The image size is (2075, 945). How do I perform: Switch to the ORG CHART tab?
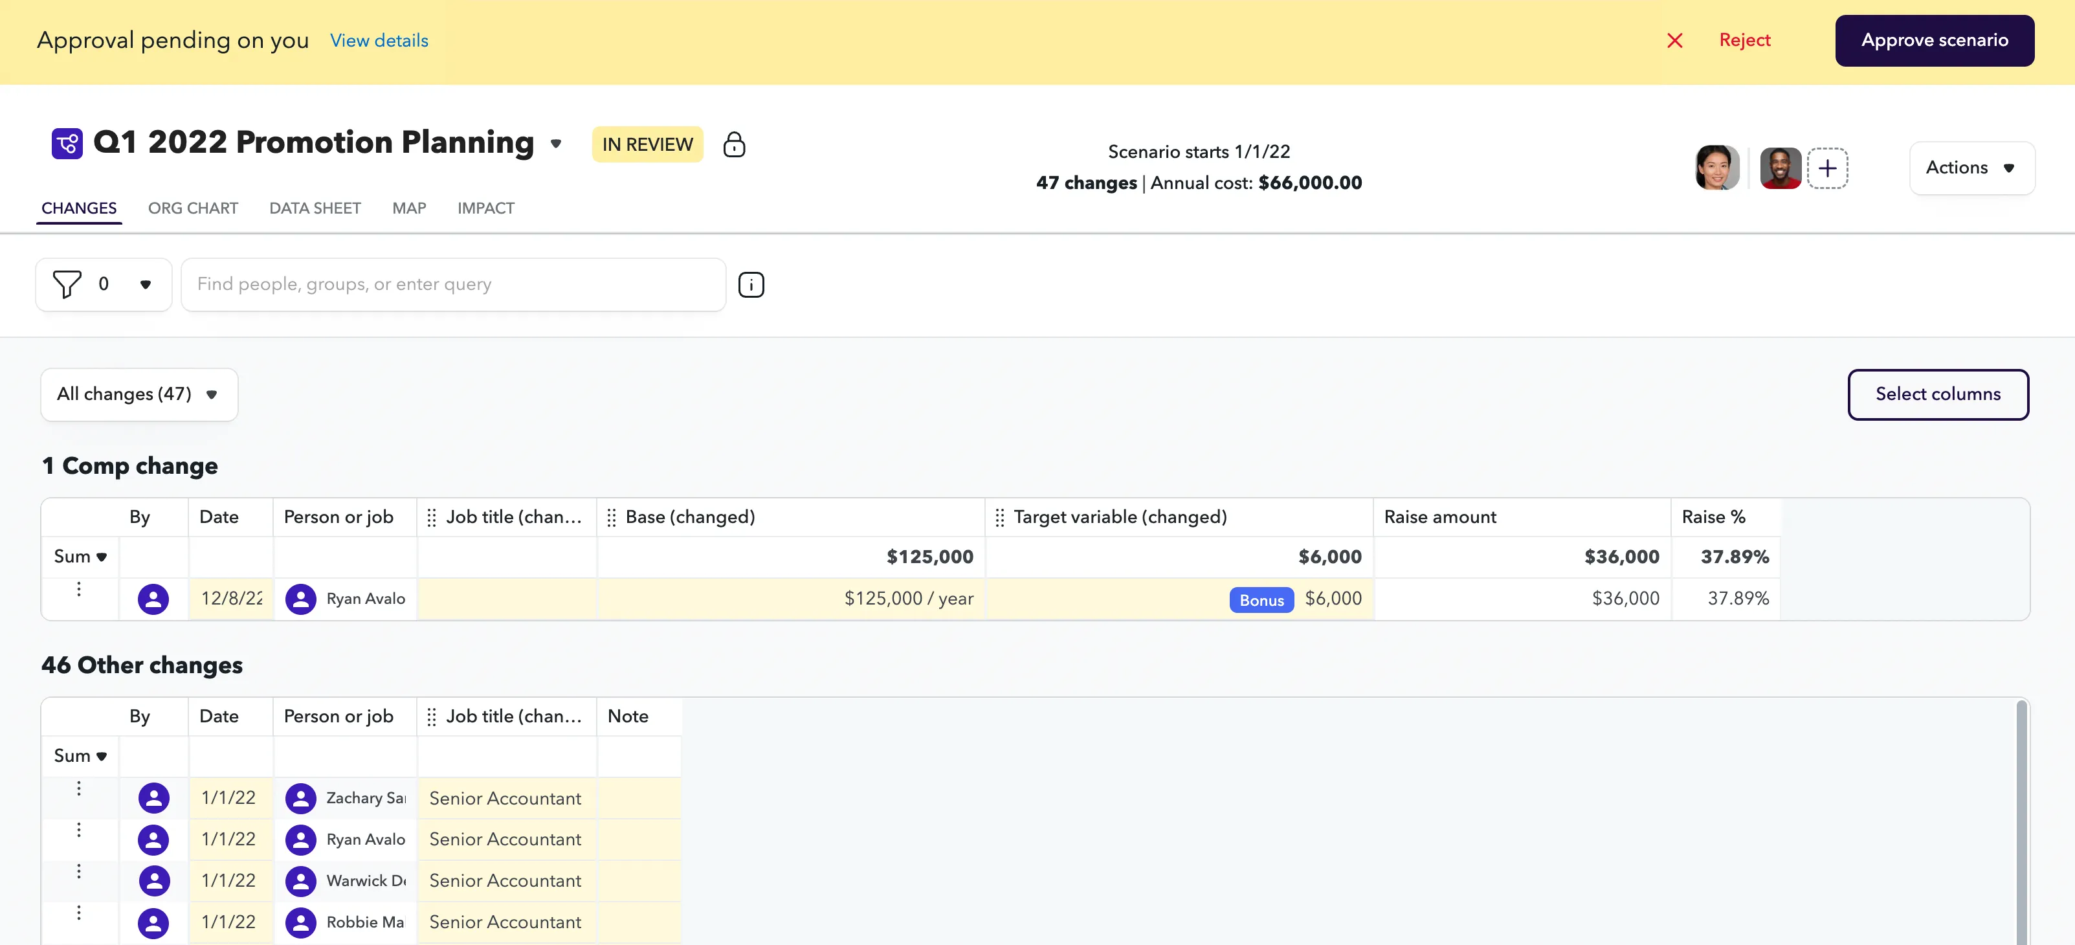coord(192,208)
